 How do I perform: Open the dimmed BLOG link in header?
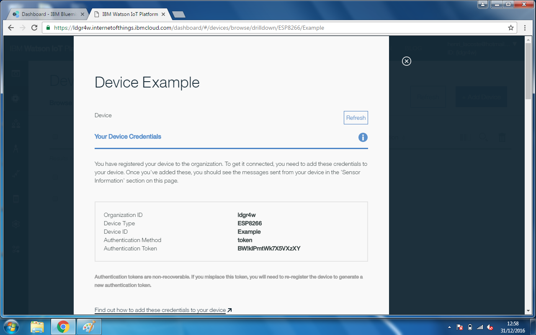coord(413,49)
